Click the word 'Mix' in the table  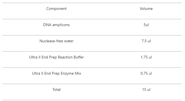click(78, 73)
